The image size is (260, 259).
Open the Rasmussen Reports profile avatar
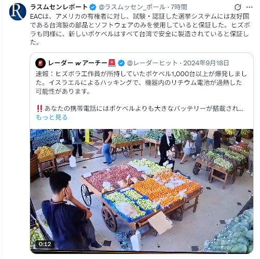(x=18, y=11)
